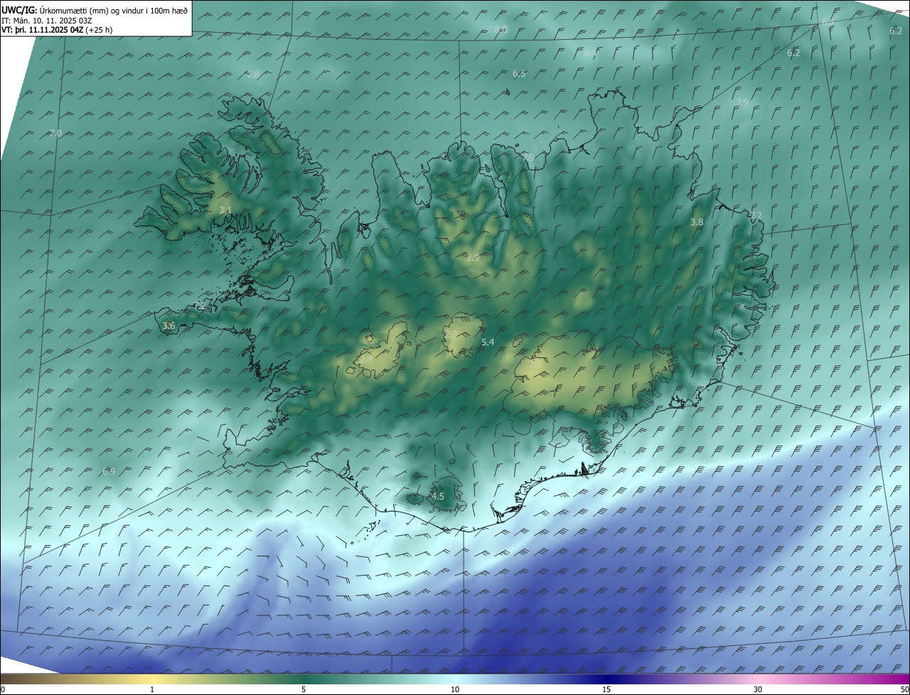Viewport: 910px width, 695px height.
Task: Click the title "Úrkomumætti (mm) og vindur í 100m hæð"
Action: pos(114,11)
